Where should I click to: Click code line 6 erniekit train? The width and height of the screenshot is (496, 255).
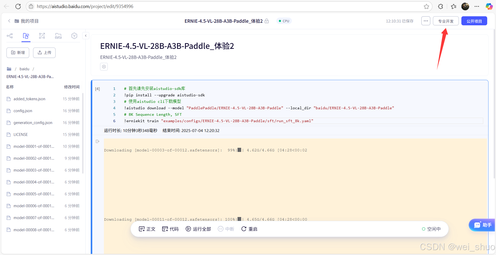click(x=219, y=121)
